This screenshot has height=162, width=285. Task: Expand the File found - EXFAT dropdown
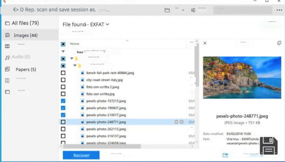pos(107,24)
